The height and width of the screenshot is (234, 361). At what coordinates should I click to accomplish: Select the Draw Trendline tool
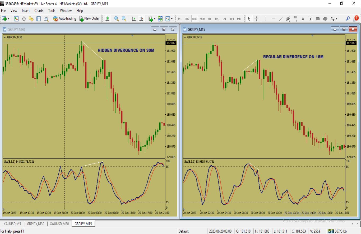click(x=281, y=19)
